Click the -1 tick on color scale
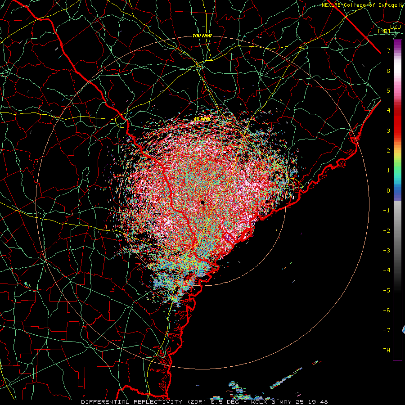The height and width of the screenshot is (405, 405). (x=387, y=211)
